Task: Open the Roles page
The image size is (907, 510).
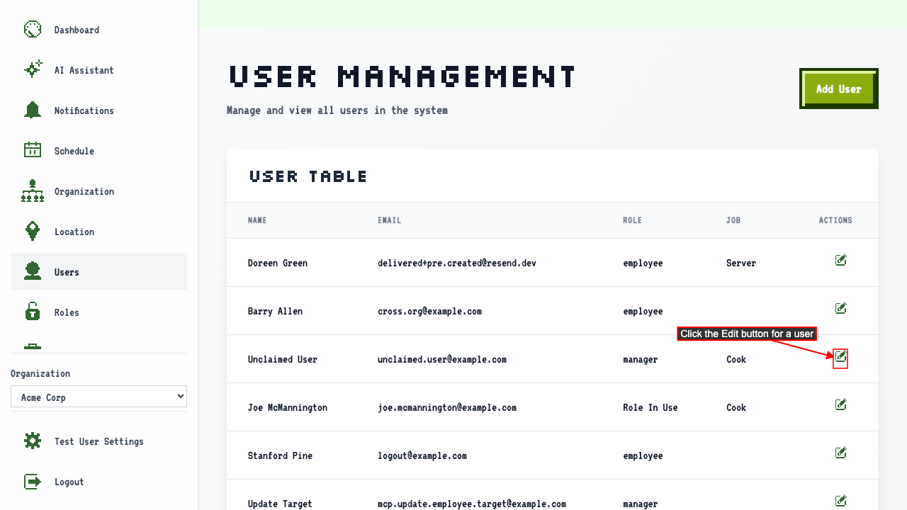Action: point(98,312)
